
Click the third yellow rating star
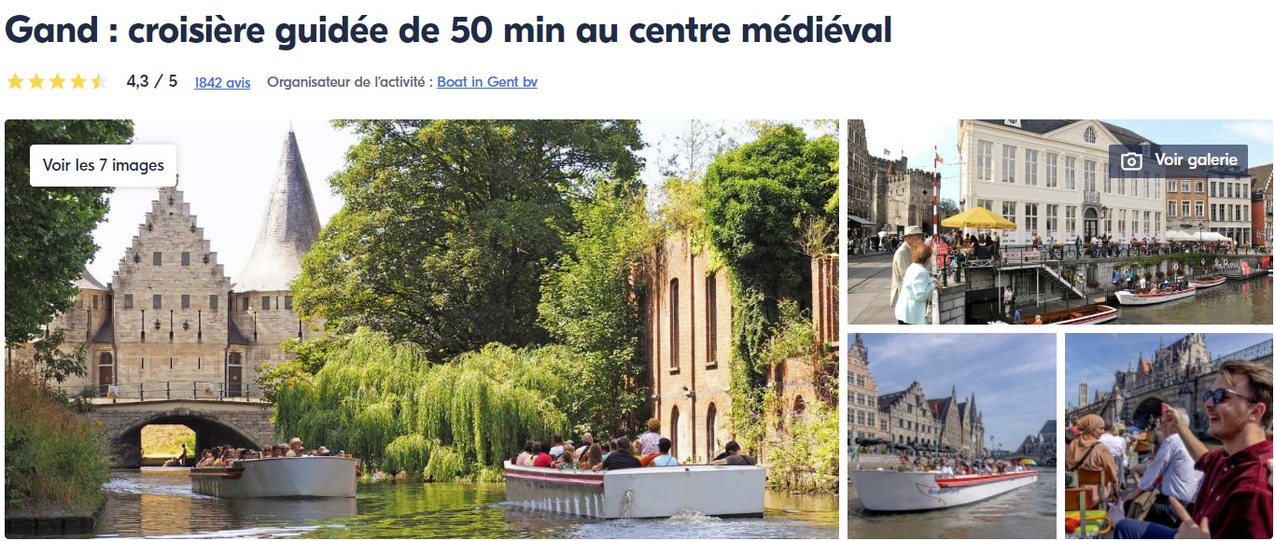57,82
